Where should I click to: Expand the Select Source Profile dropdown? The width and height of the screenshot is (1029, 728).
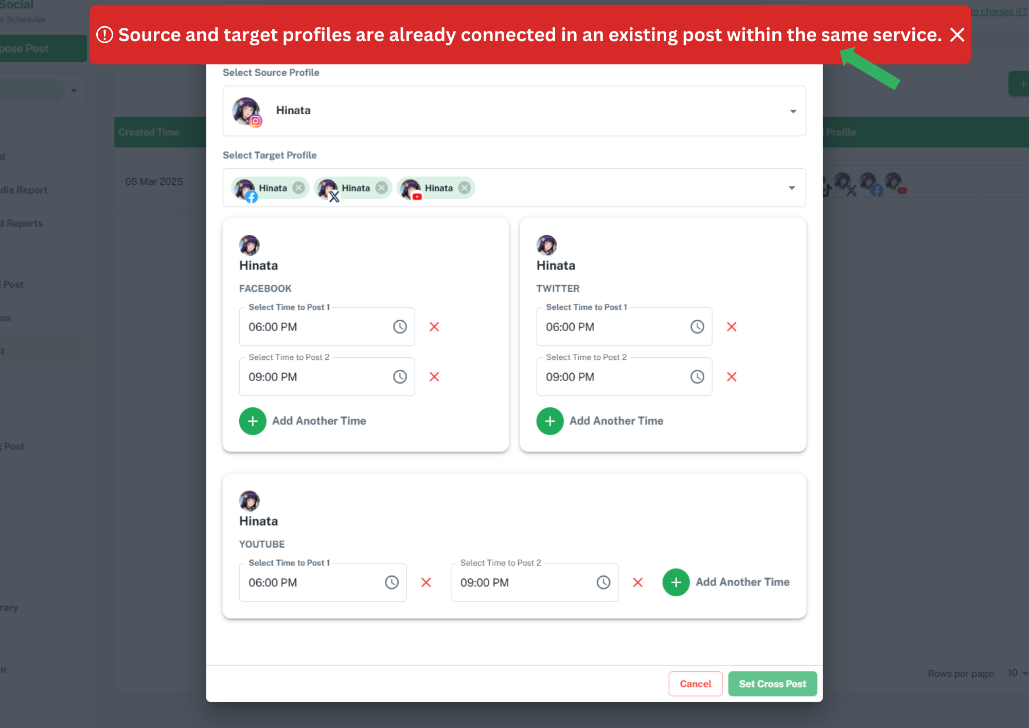pos(792,111)
